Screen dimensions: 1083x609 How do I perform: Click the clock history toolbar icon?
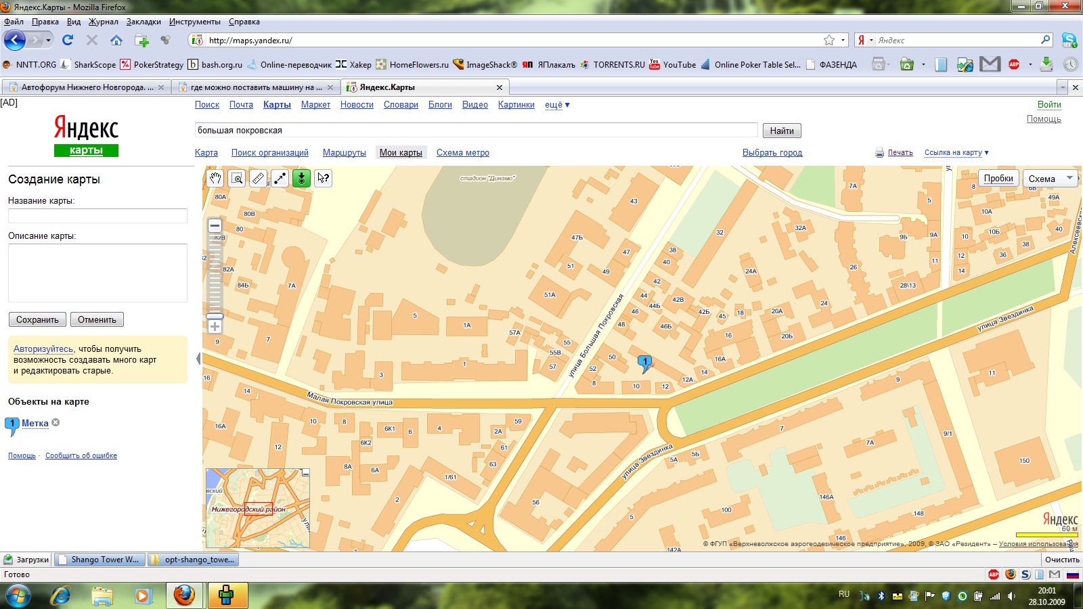pyautogui.click(x=1070, y=64)
